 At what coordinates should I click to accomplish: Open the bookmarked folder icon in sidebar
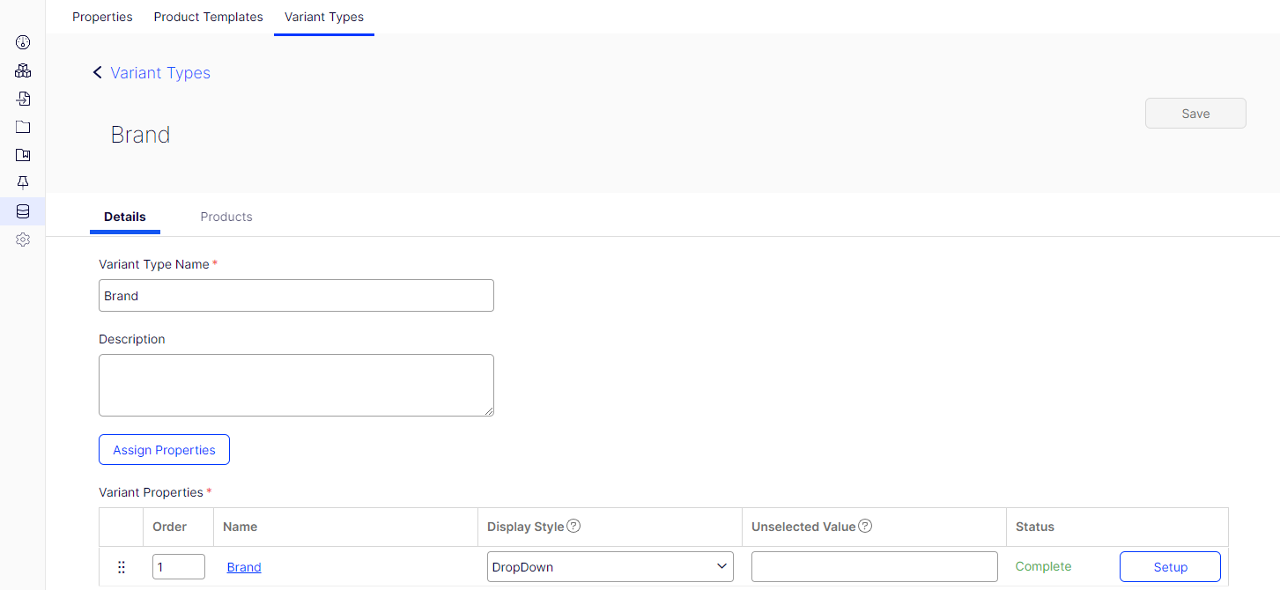click(x=23, y=155)
